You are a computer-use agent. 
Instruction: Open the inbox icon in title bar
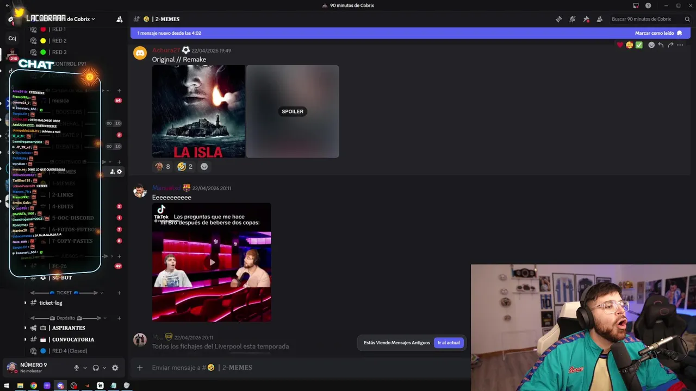[636, 5]
